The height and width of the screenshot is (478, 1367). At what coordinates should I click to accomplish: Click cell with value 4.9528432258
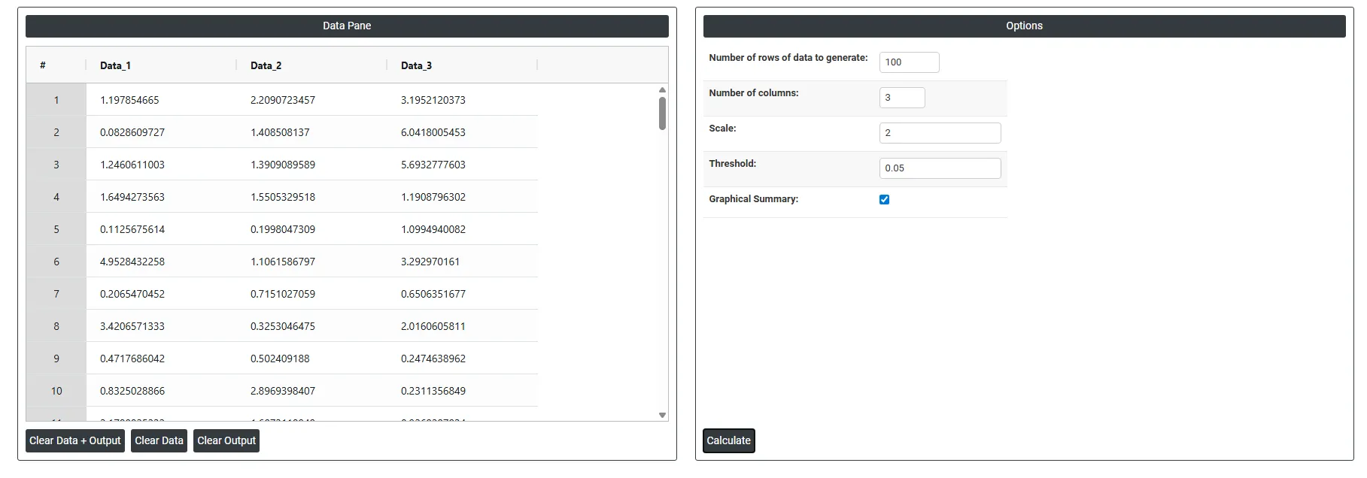pos(162,262)
